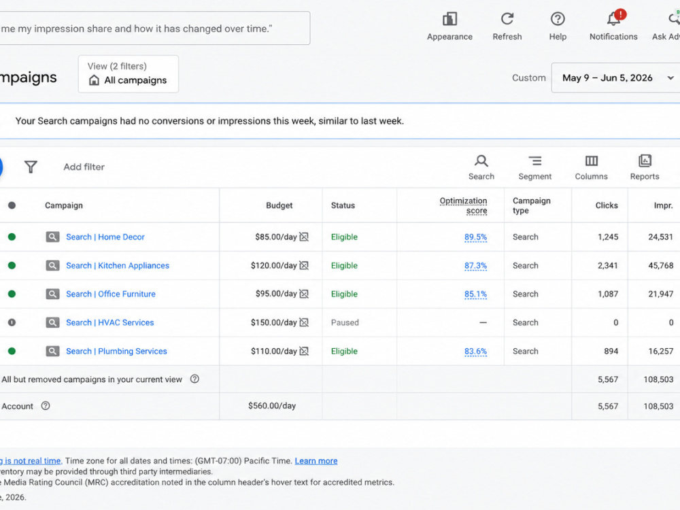This screenshot has width=680, height=510.
Task: Toggle status dot for Home Decor campaign
Action: click(x=12, y=237)
